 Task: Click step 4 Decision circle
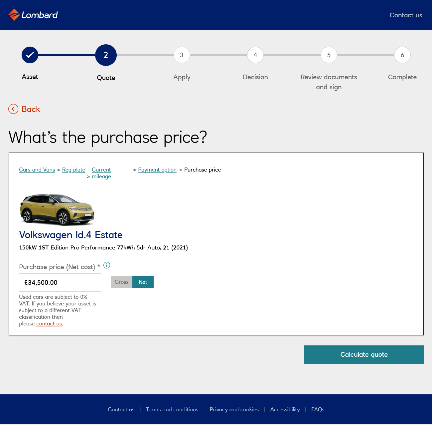coord(255,55)
